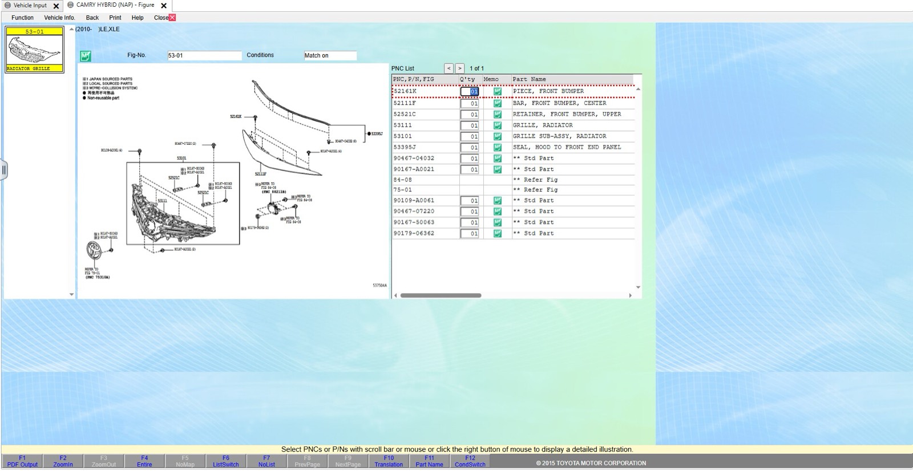Click GRILLE, RADIATOR part name
Image resolution: width=913 pixels, height=471 pixels.
tap(543, 125)
